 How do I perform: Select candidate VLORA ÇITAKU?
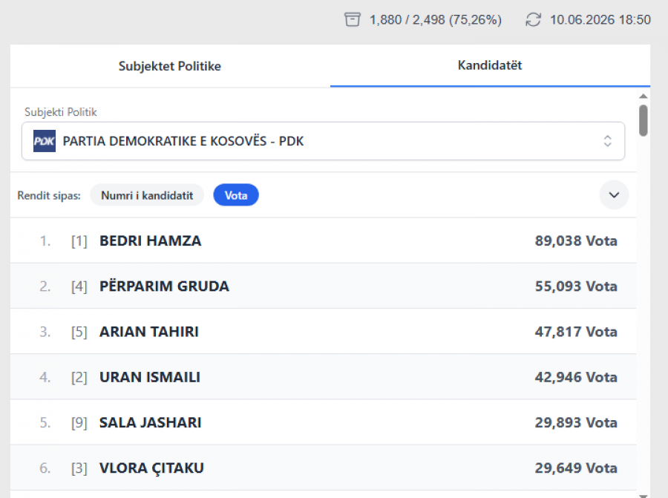tap(324, 468)
